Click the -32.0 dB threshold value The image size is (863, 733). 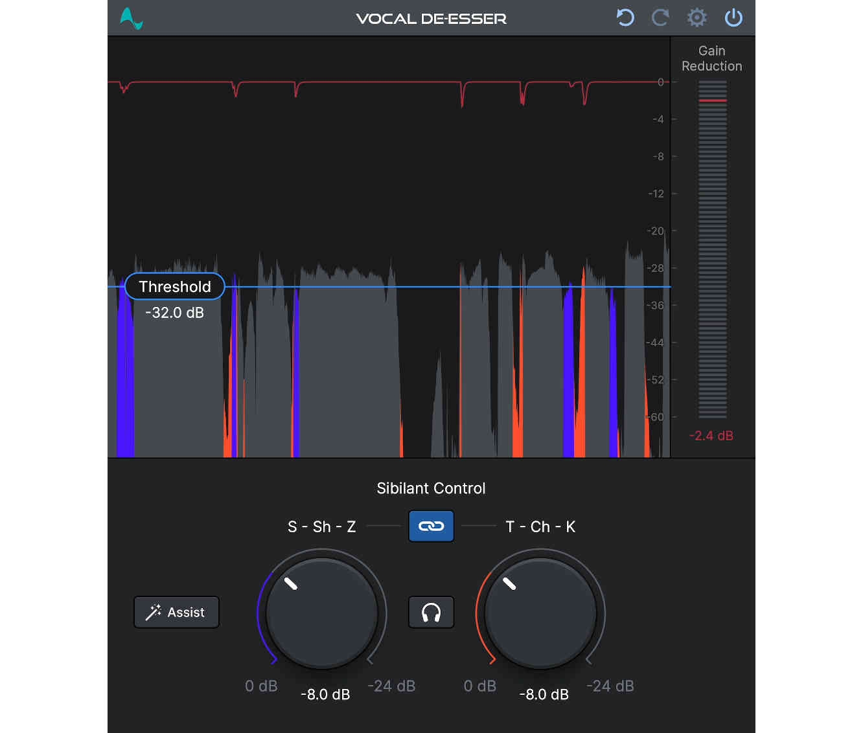[174, 312]
